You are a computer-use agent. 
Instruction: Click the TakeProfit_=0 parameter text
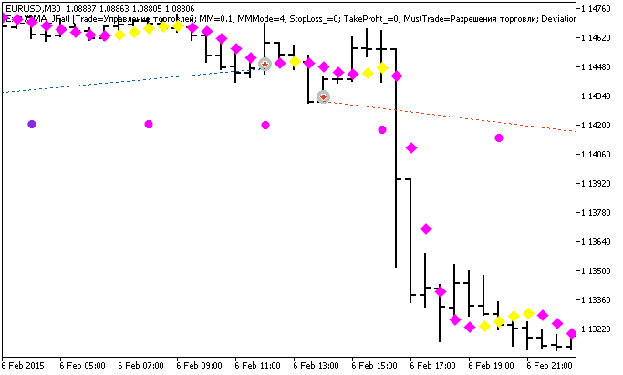point(371,18)
